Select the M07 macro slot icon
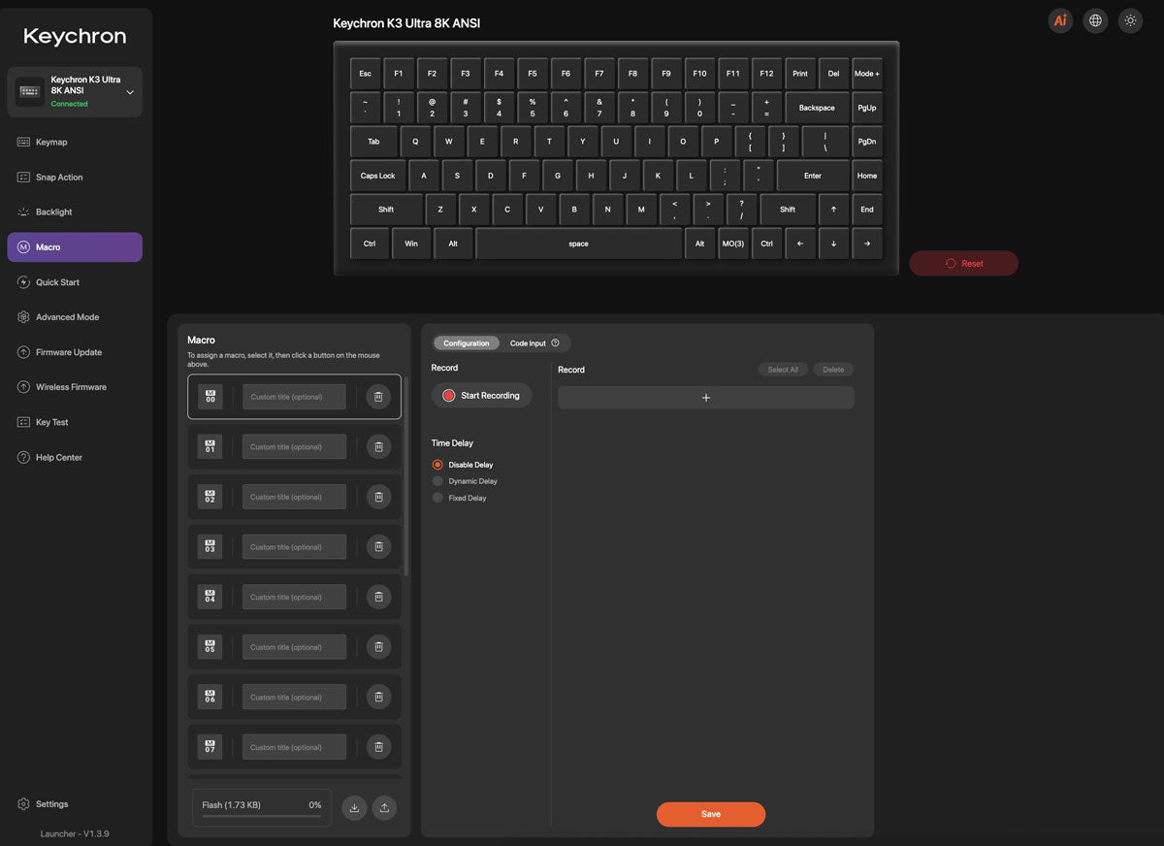Viewport: 1164px width, 846px height. click(210, 747)
